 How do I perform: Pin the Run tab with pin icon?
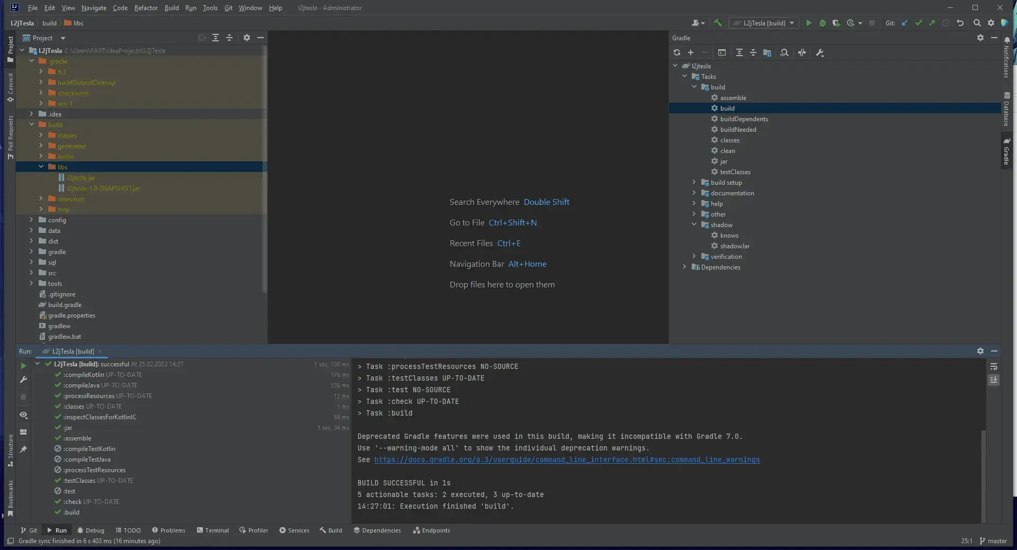point(23,449)
